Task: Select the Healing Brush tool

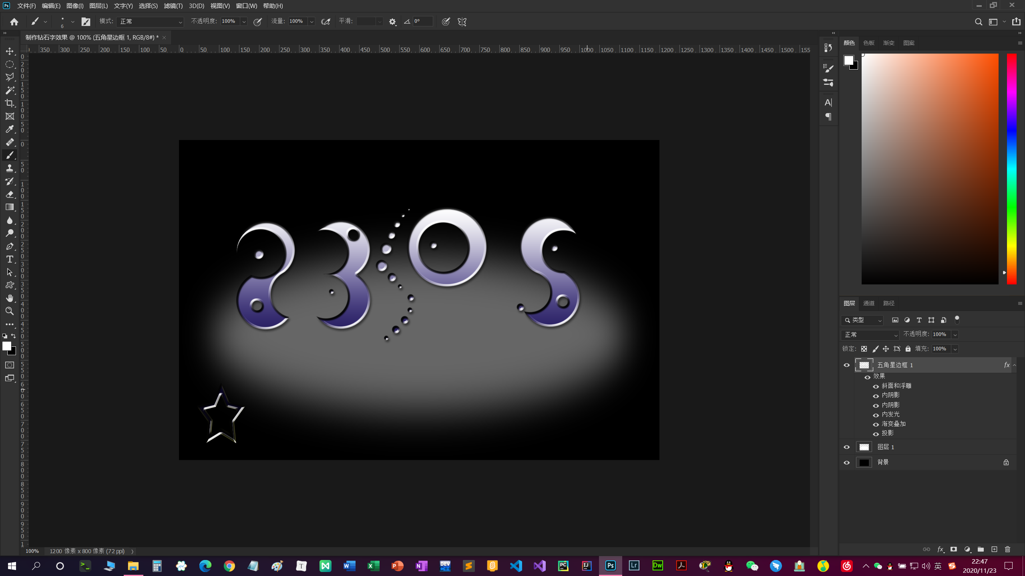Action: pyautogui.click(x=10, y=142)
